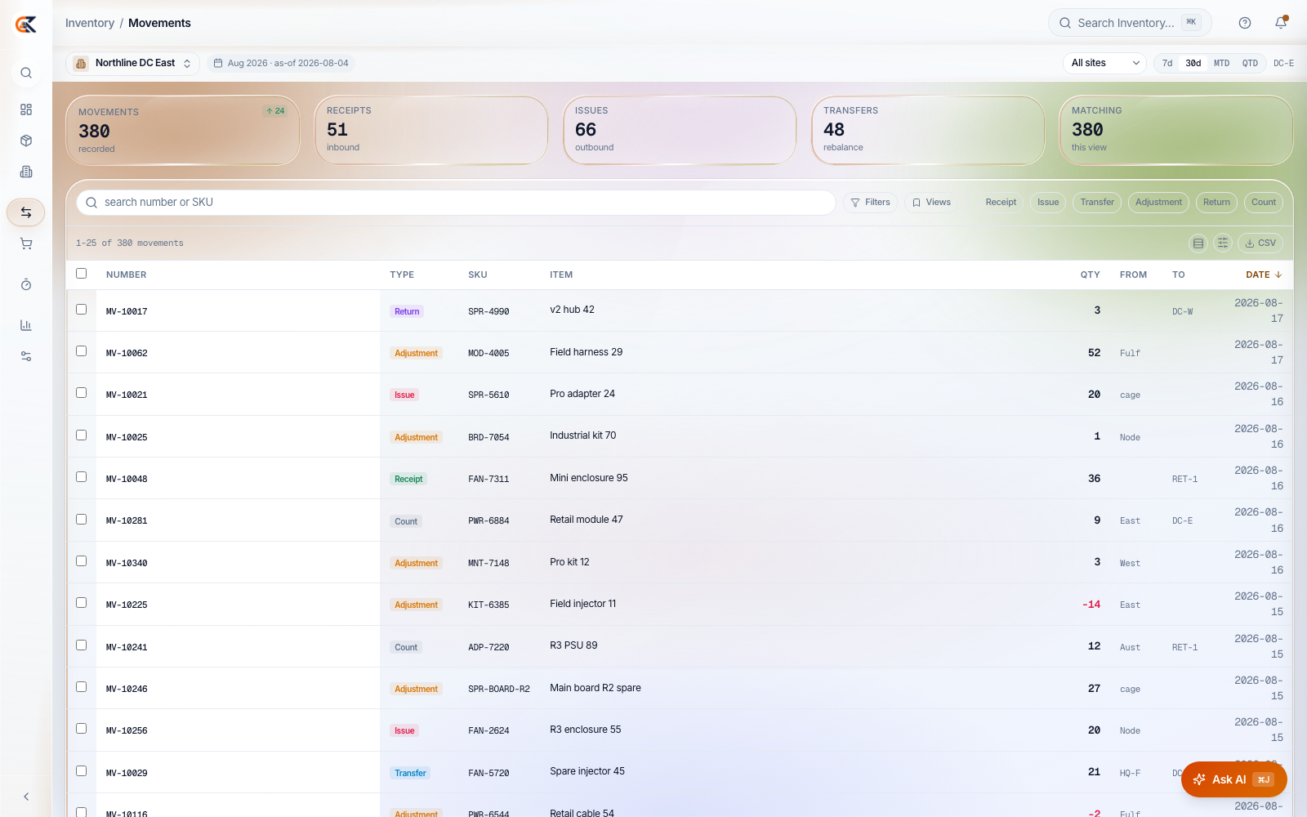
Task: Filter by Transfer type chip
Action: pyautogui.click(x=1097, y=203)
